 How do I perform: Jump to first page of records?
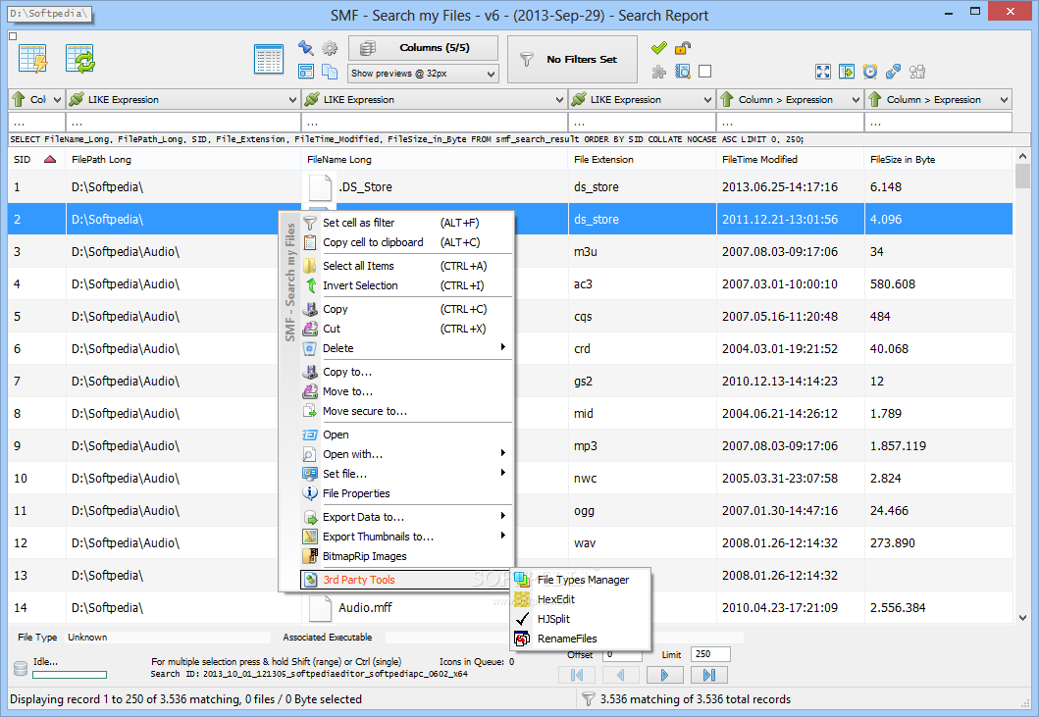click(577, 675)
